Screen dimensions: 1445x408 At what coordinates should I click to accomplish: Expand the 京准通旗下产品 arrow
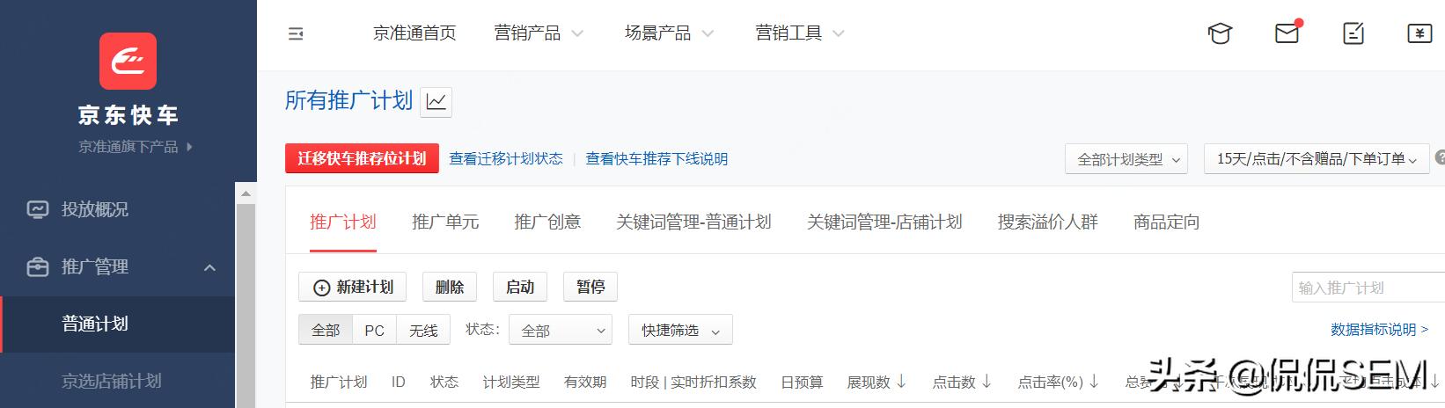pos(189,147)
